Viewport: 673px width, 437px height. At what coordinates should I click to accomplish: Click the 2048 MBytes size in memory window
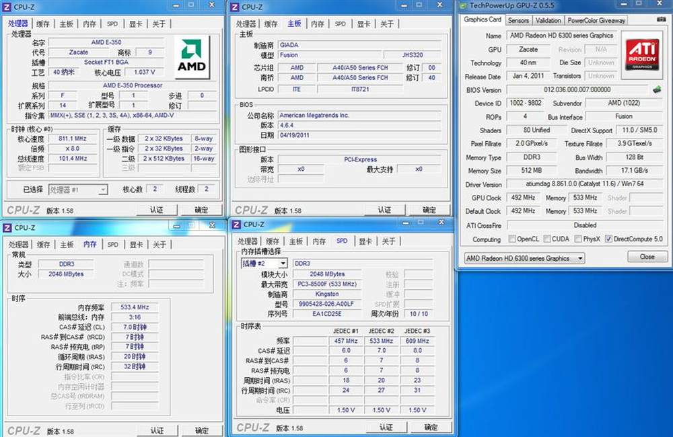66,274
